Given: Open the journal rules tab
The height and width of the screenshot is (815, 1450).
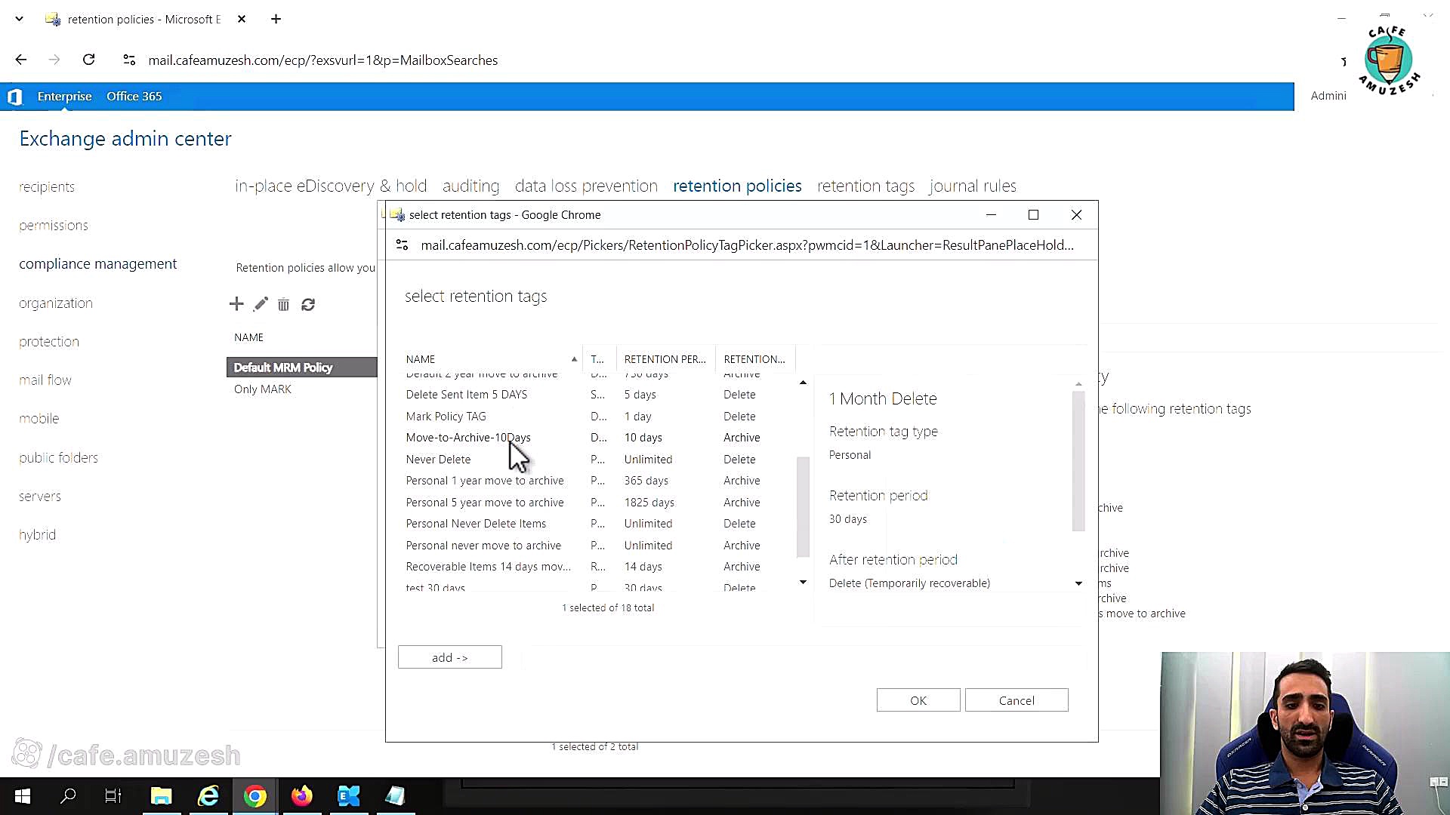Looking at the screenshot, I should (x=973, y=186).
